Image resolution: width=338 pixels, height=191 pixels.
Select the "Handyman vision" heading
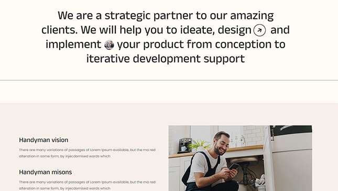(43, 140)
